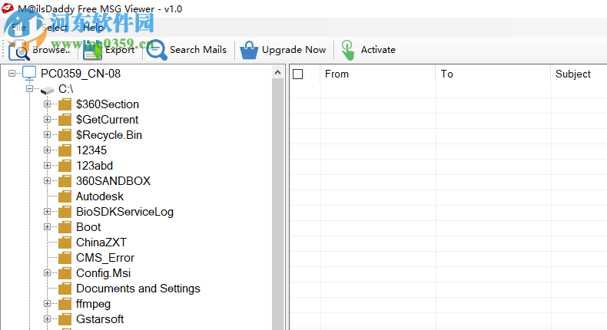The height and width of the screenshot is (330, 607).
Task: Expand the $360Section folder node
Action: click(47, 104)
